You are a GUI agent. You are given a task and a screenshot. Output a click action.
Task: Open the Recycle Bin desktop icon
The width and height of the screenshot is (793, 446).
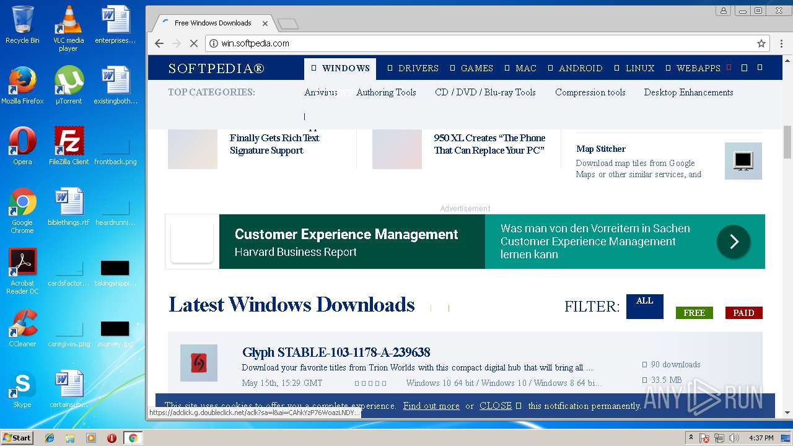pyautogui.click(x=22, y=25)
